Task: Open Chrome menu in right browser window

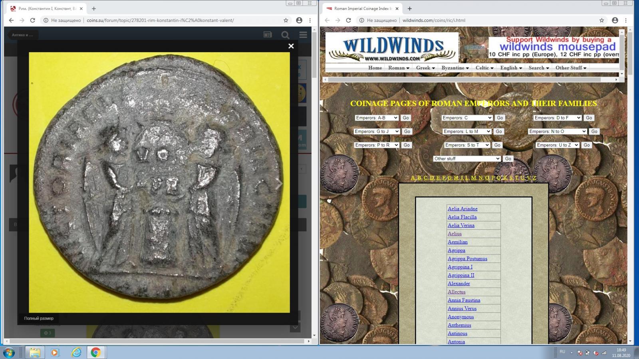Action: click(x=626, y=20)
